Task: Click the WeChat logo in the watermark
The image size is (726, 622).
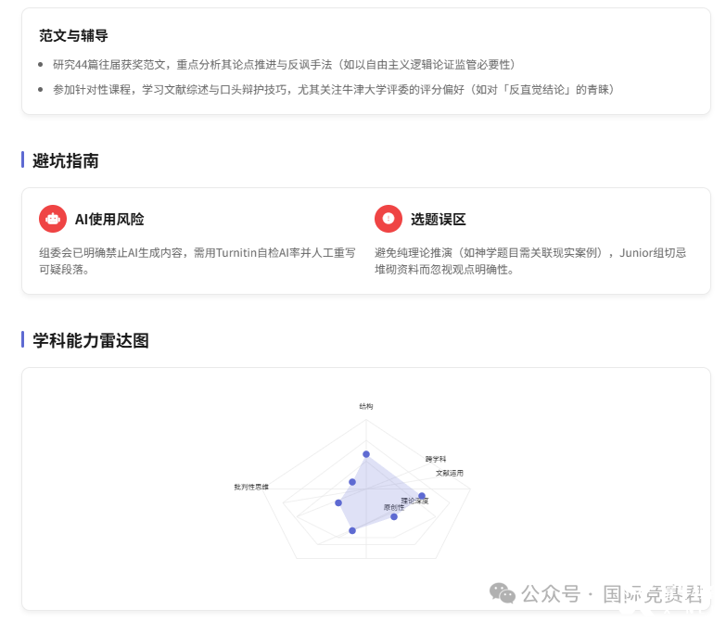Action: pyautogui.click(x=503, y=593)
